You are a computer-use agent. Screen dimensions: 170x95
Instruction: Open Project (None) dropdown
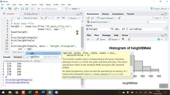(x=159, y=9)
